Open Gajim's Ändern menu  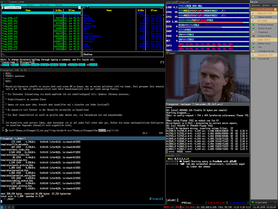(x=266, y=5)
